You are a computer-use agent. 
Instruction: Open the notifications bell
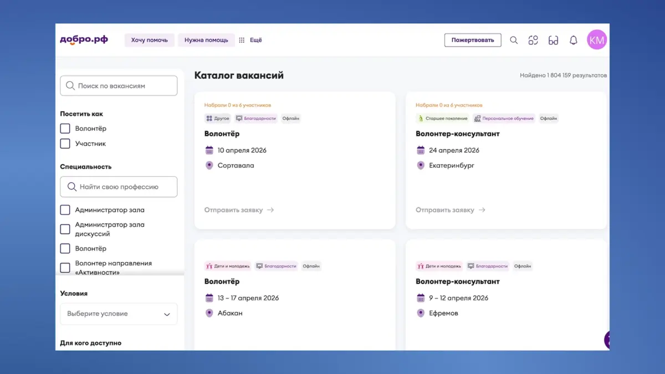point(573,40)
